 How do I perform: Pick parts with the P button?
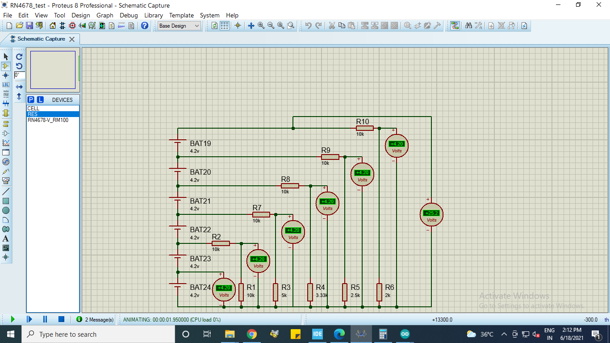30,99
